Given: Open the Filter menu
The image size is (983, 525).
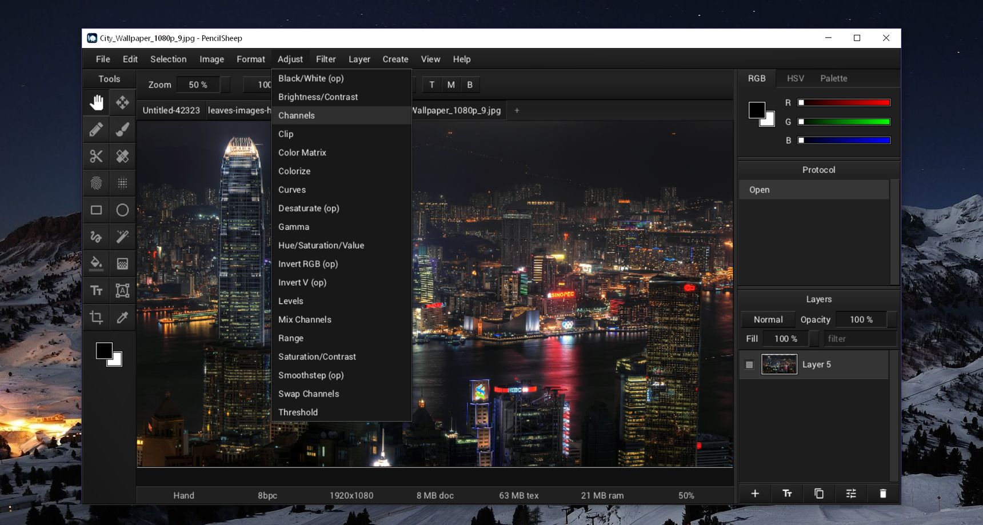Looking at the screenshot, I should tap(326, 59).
